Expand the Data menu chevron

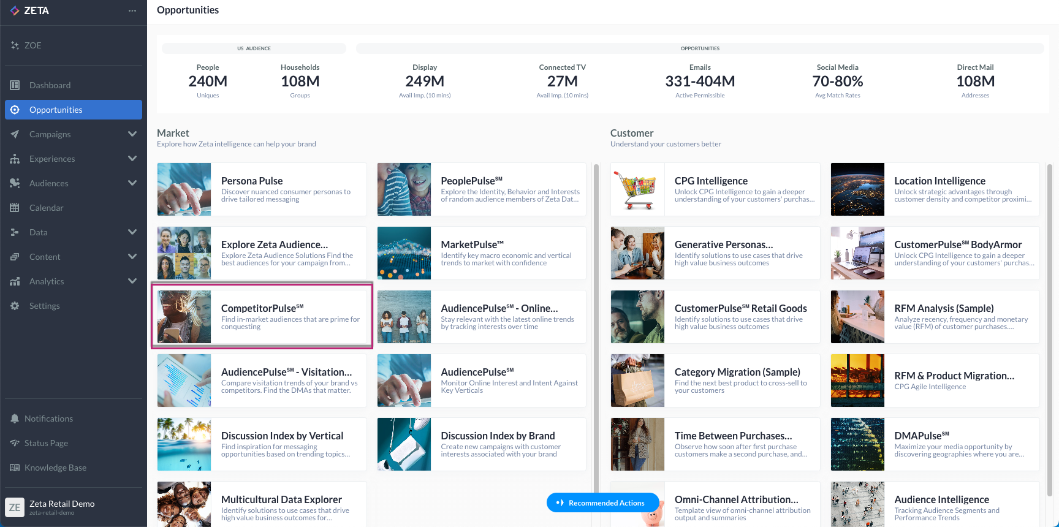click(132, 232)
